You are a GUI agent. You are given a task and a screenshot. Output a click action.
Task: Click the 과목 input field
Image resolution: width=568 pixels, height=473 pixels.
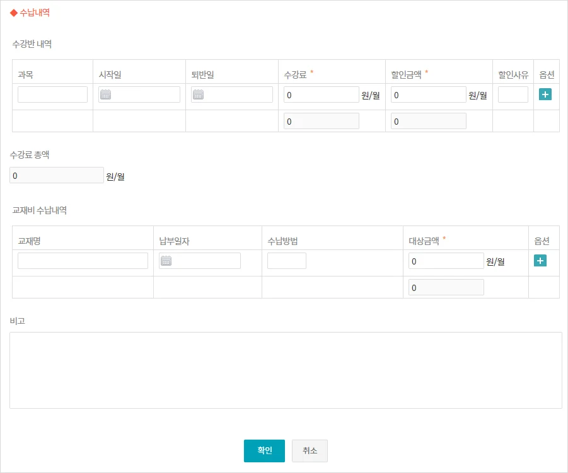(x=52, y=95)
